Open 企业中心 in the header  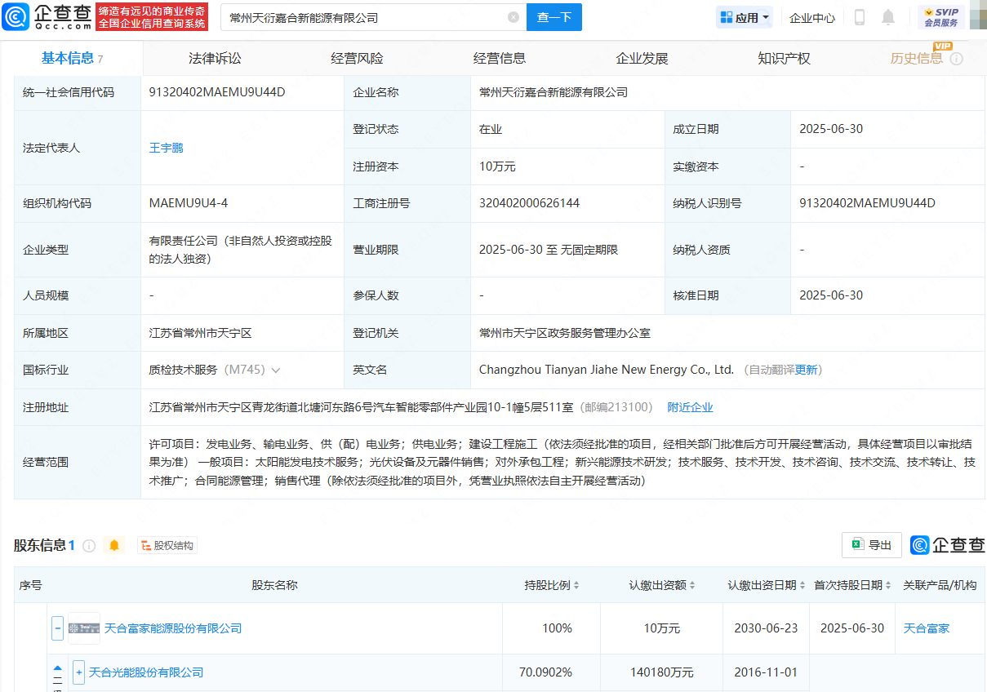[812, 17]
